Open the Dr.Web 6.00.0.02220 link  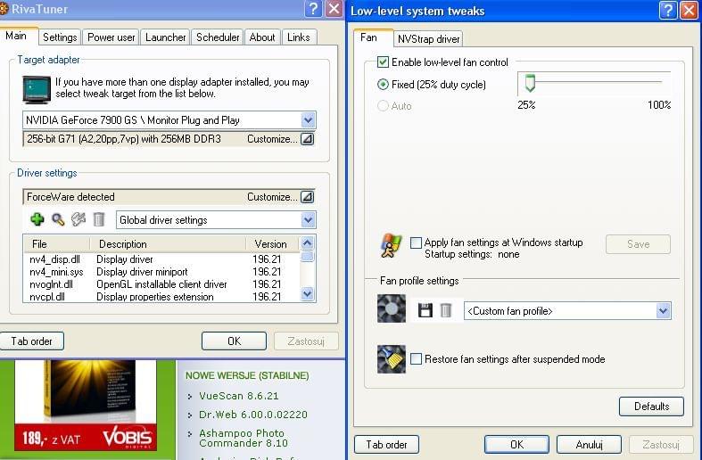253,415
